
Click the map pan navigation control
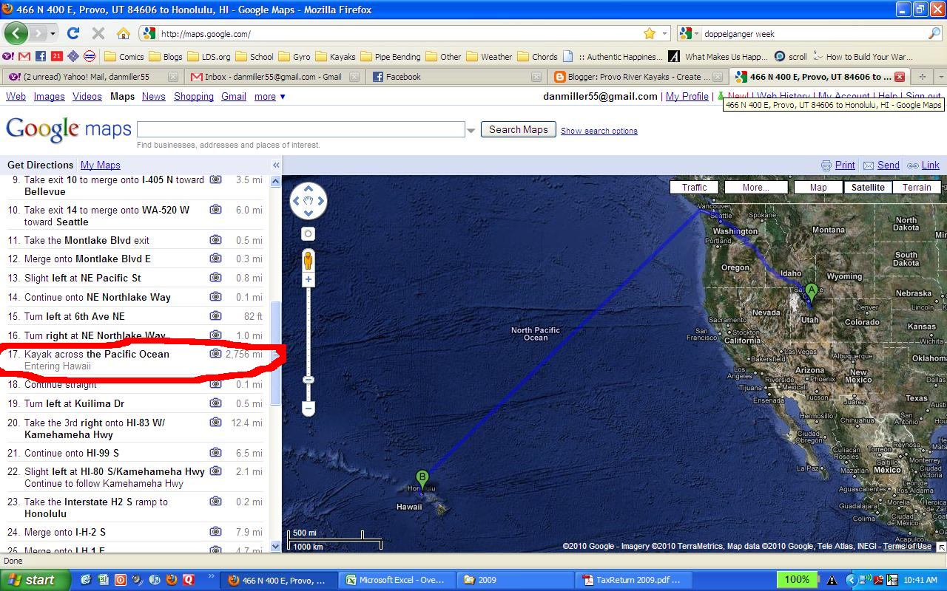(x=309, y=201)
